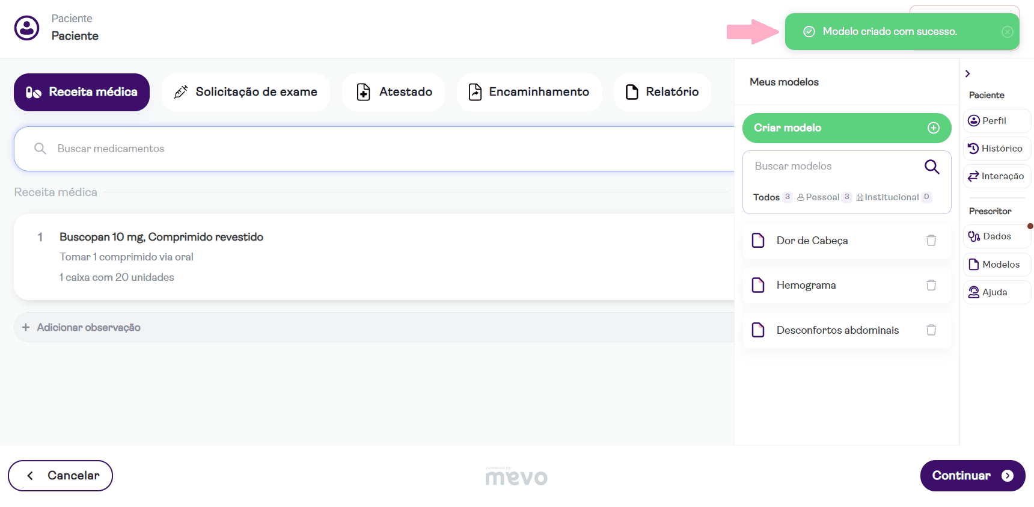Open the Ajuda help option
The height and width of the screenshot is (507, 1034).
[996, 292]
